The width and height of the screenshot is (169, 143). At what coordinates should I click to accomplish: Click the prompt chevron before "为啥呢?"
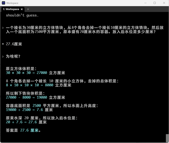tap(3, 56)
